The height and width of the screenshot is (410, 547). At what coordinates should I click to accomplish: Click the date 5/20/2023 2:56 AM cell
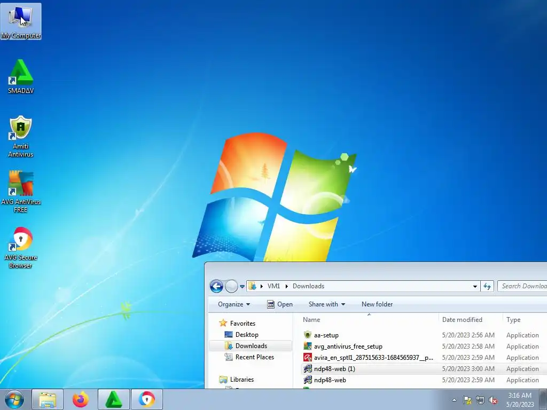click(x=468, y=335)
